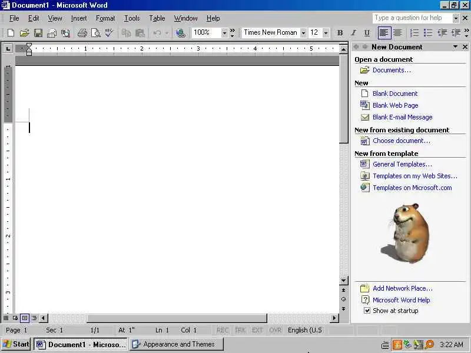This screenshot has height=353, width=471.
Task: Save the document with the floppy disk icon
Action: click(x=38, y=33)
